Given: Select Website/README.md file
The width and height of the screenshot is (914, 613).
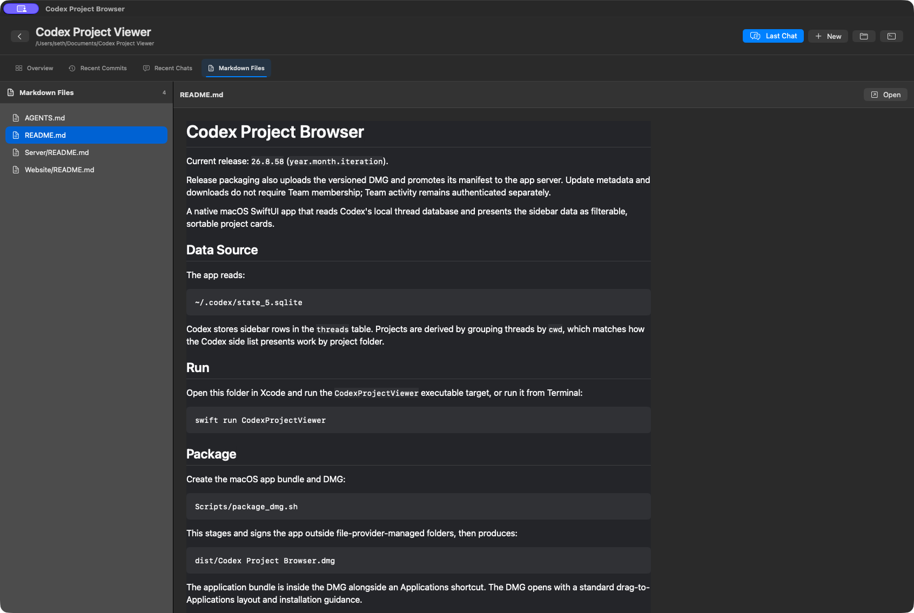Looking at the screenshot, I should [86, 170].
